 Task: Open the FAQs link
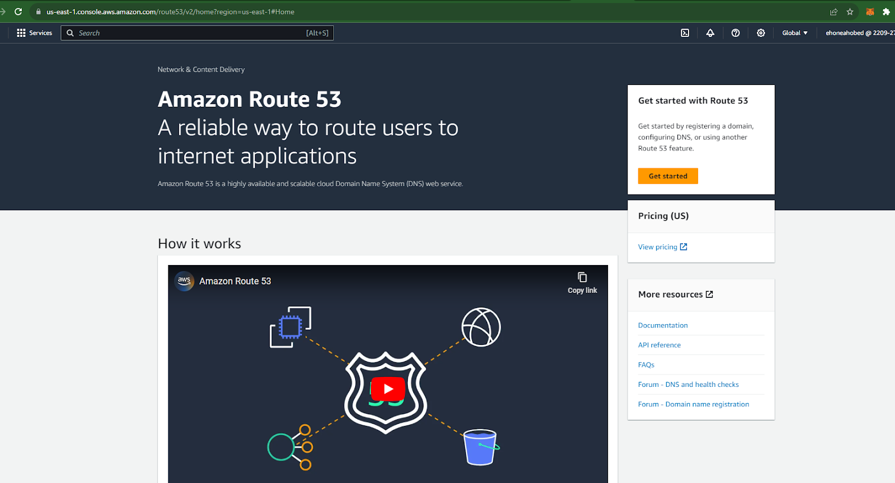[646, 364]
